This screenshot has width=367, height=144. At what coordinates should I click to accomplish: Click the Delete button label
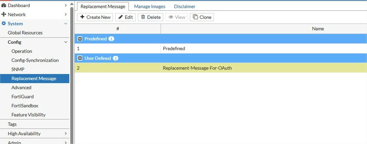[x=154, y=17]
